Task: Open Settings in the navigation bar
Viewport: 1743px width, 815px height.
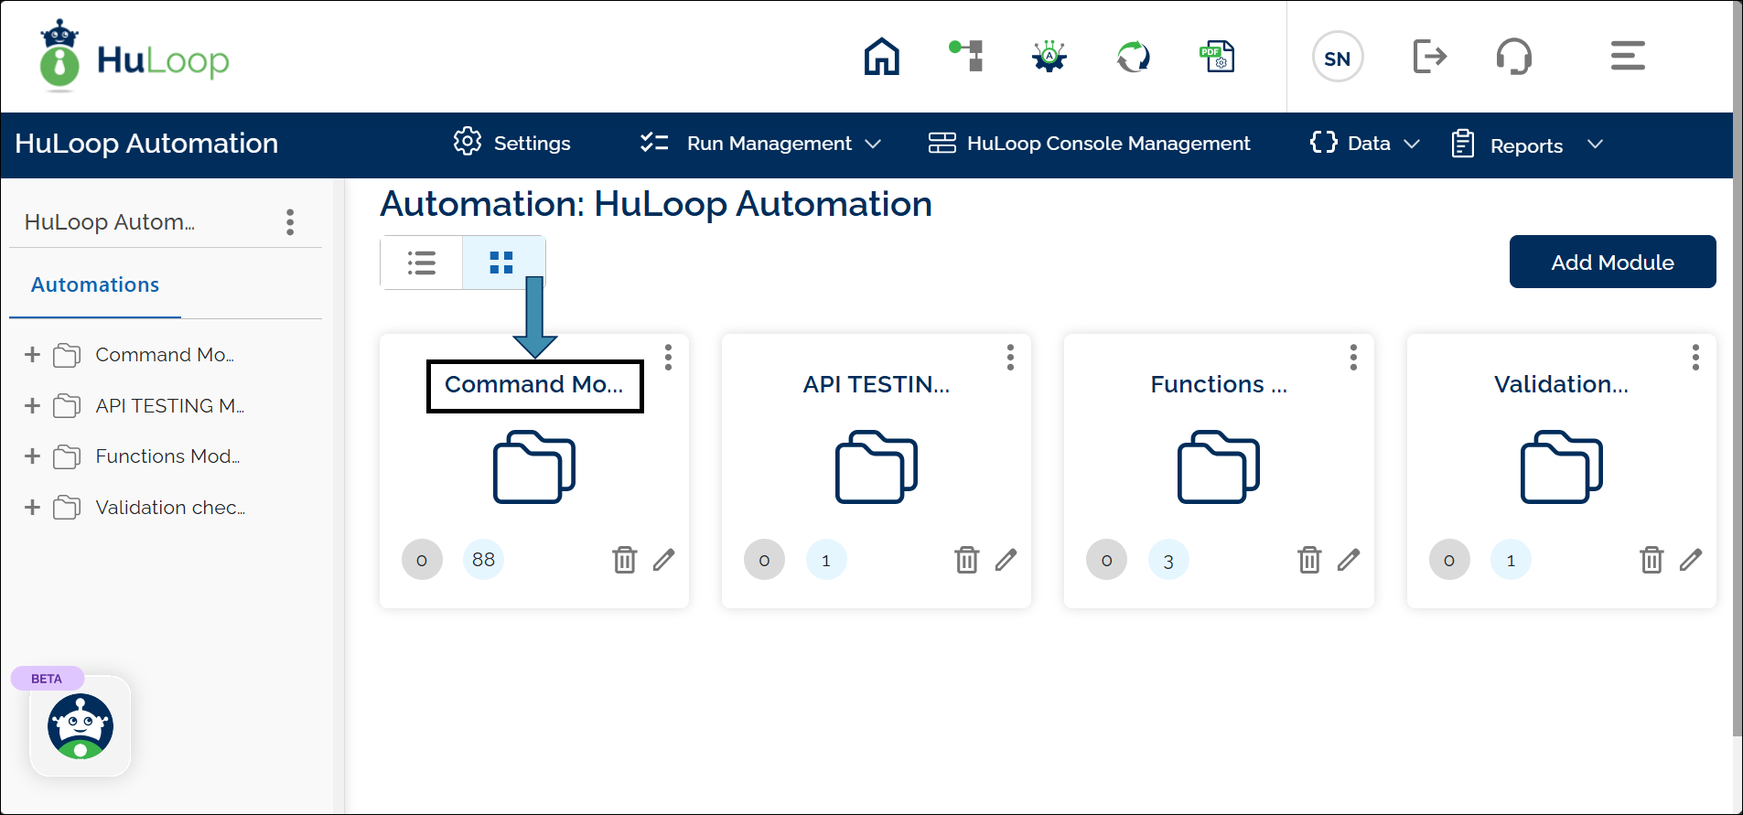Action: click(512, 144)
